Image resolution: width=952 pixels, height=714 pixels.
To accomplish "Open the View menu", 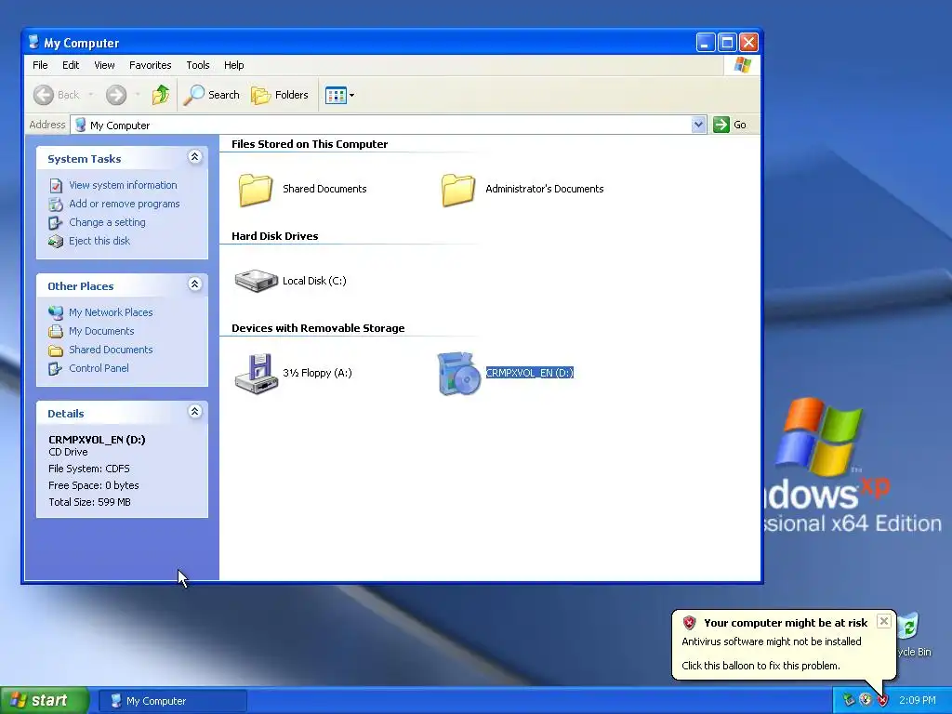I will click(104, 65).
